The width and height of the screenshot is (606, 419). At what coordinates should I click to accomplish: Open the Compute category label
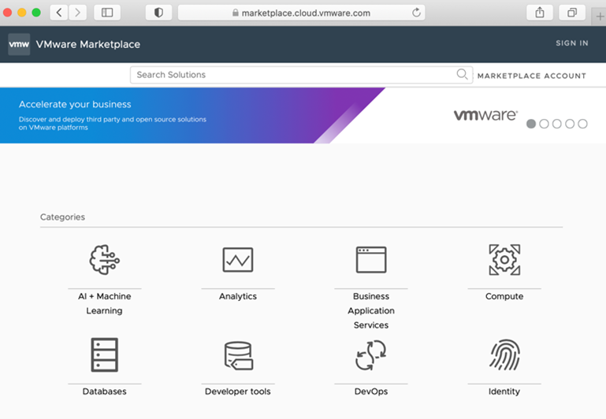pyautogui.click(x=504, y=296)
